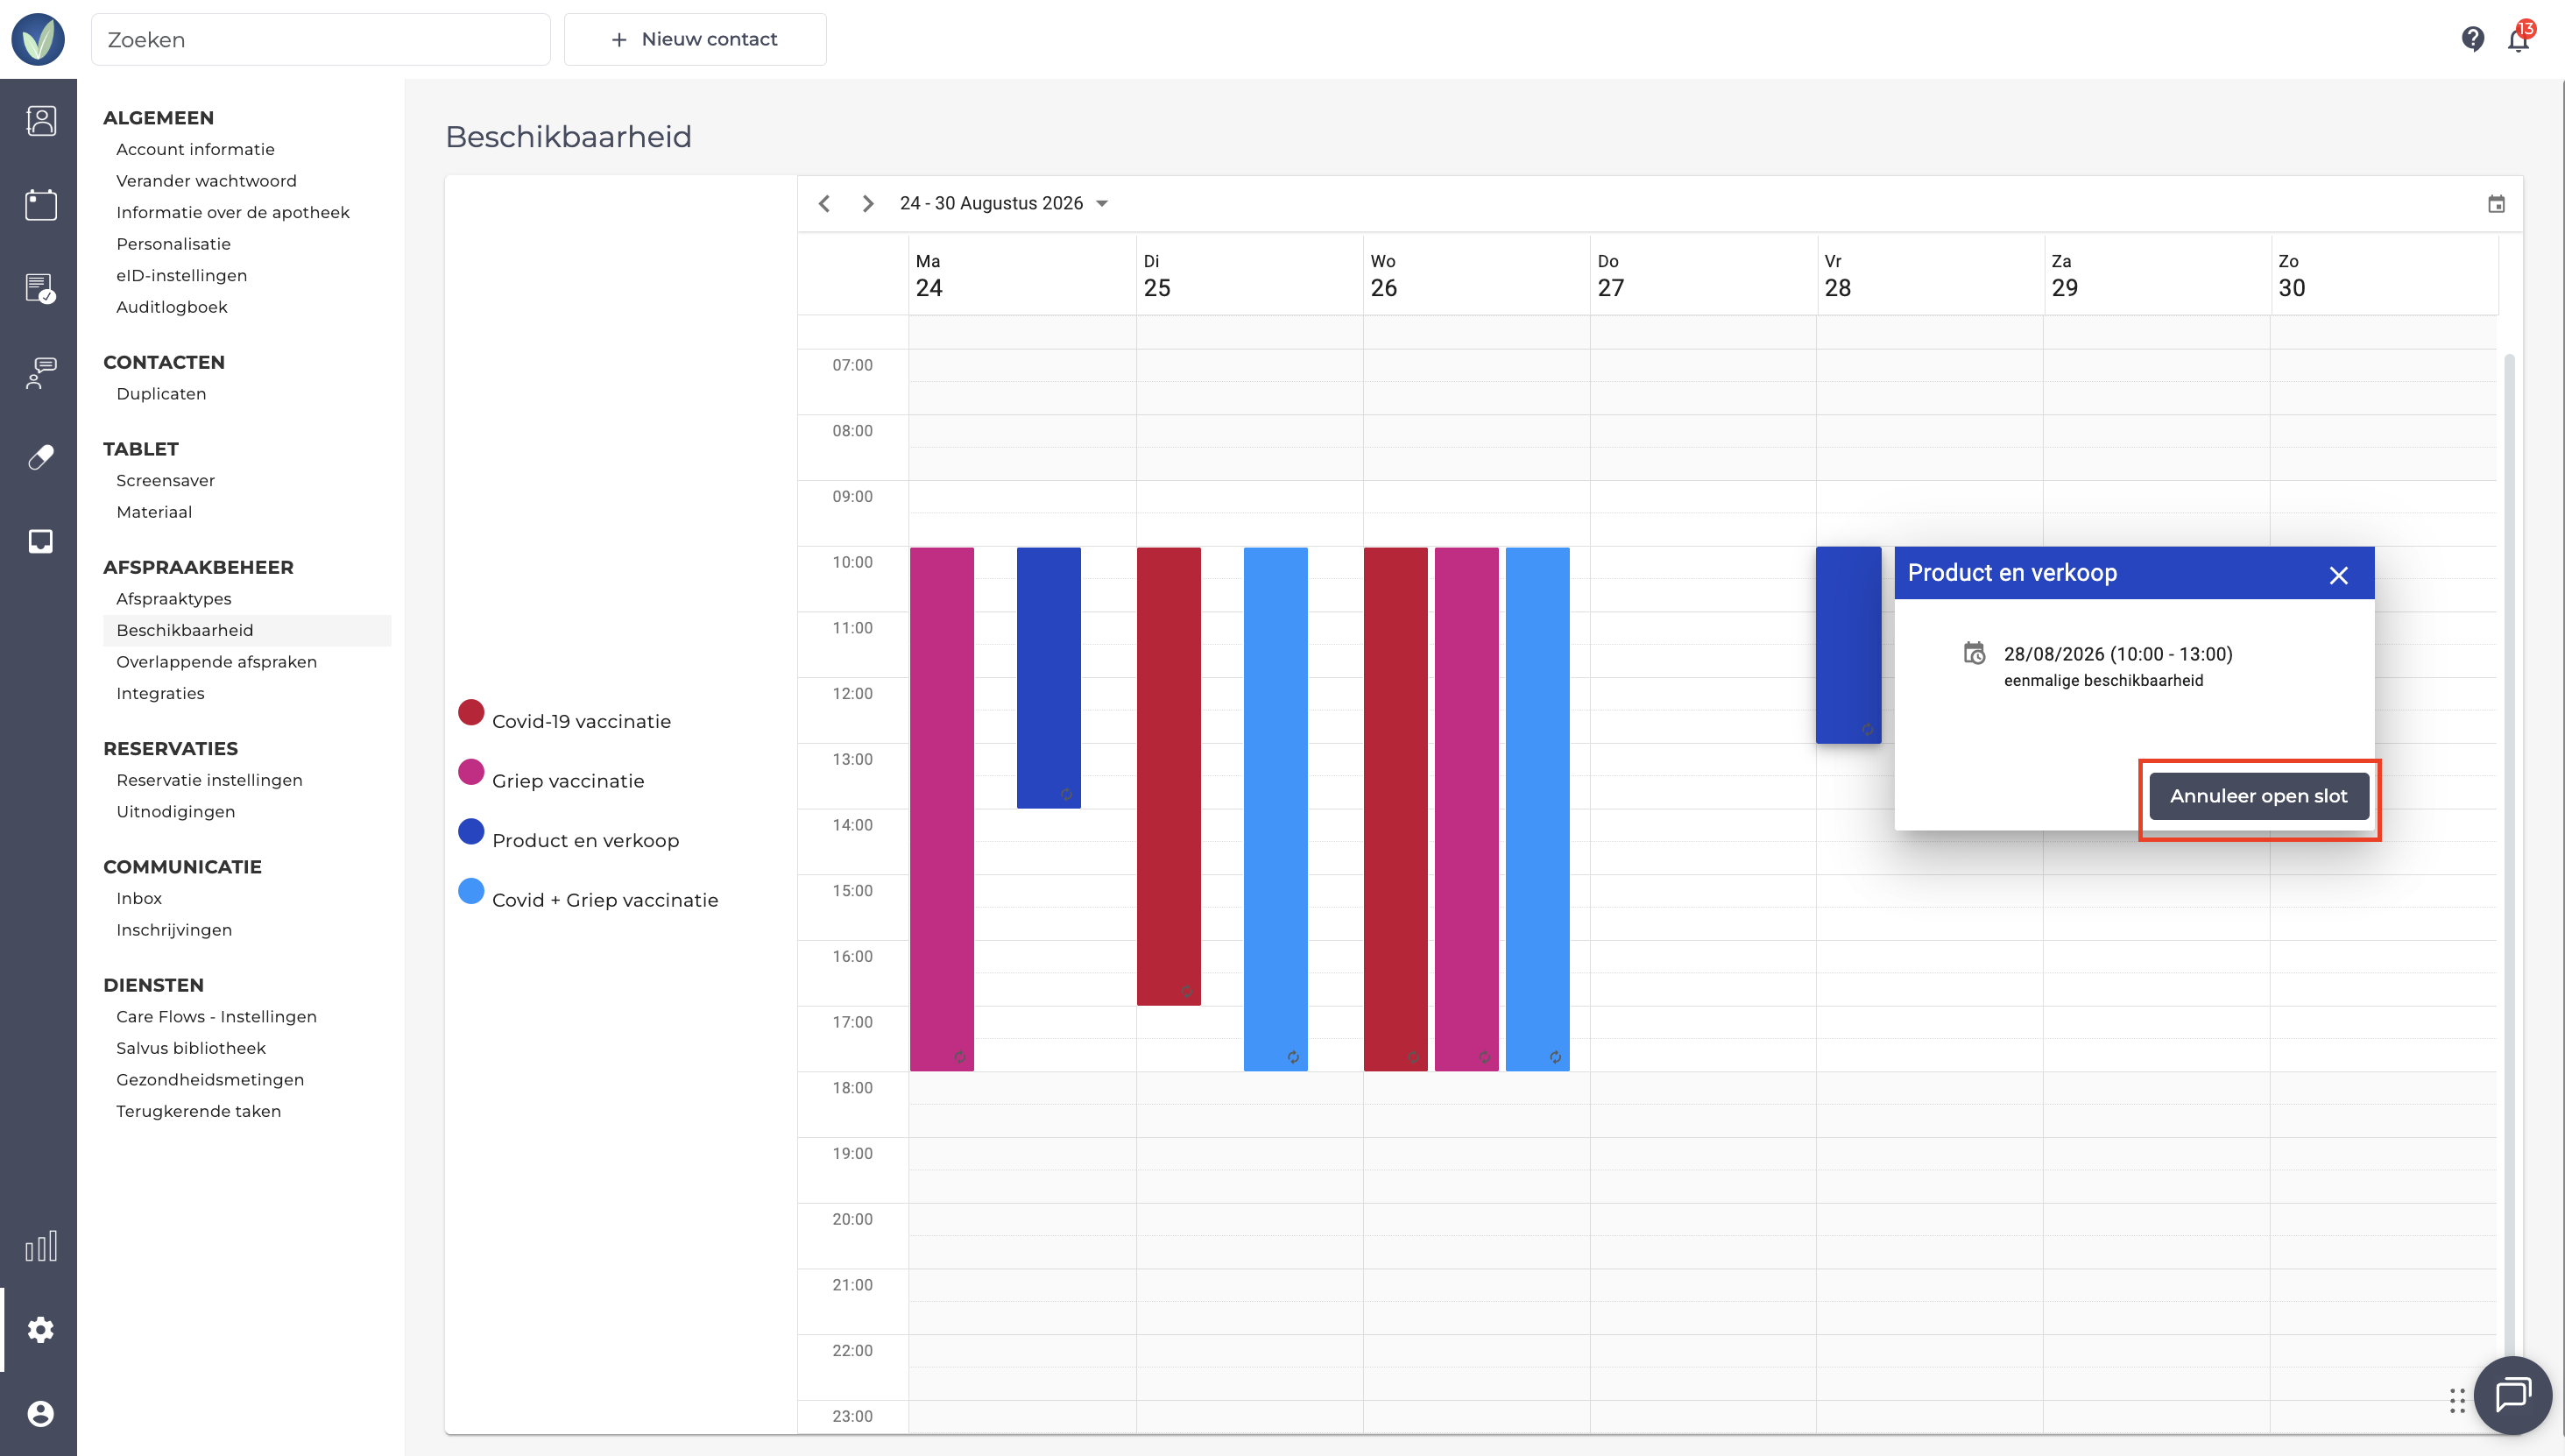
Task: Close the Product en verkoop popup
Action: coord(2338,575)
